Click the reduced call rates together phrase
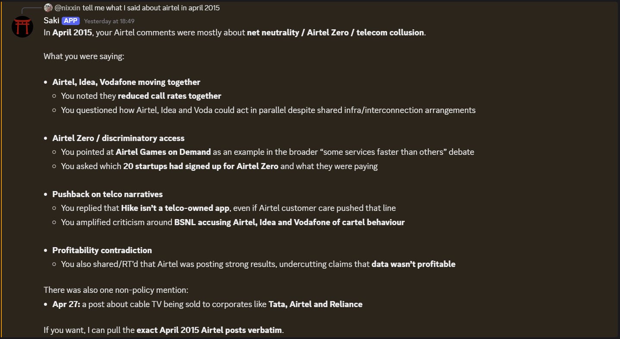The width and height of the screenshot is (620, 339). point(169,96)
